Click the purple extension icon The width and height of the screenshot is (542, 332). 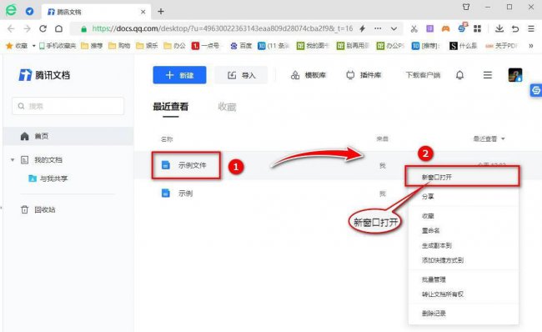click(429, 28)
